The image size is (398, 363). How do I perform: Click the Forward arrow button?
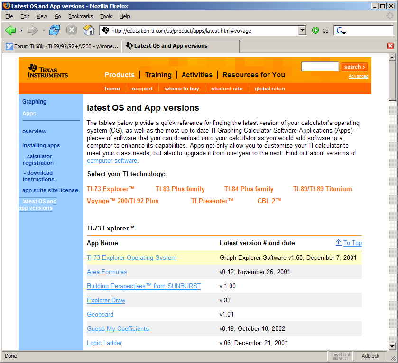point(32,31)
